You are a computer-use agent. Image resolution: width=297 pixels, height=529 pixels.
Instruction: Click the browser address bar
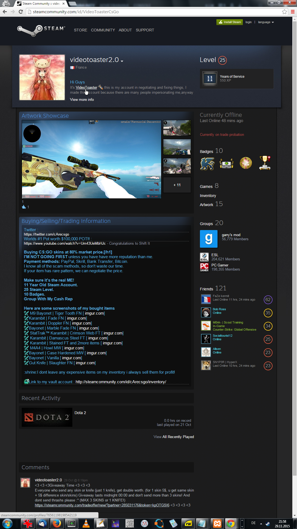(x=154, y=12)
